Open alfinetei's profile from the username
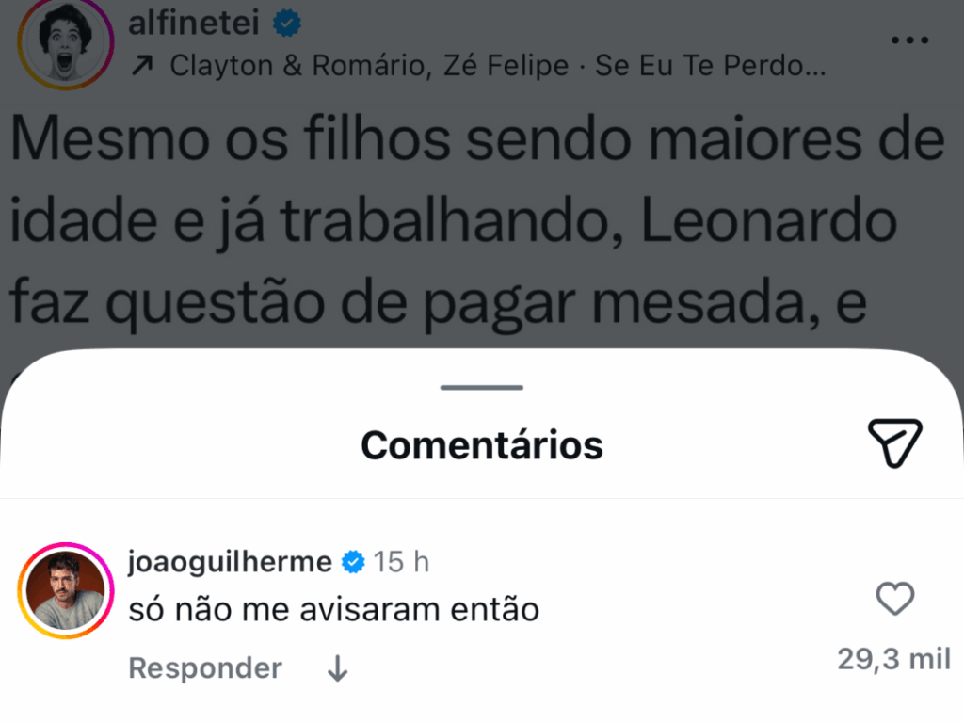 pos(192,24)
